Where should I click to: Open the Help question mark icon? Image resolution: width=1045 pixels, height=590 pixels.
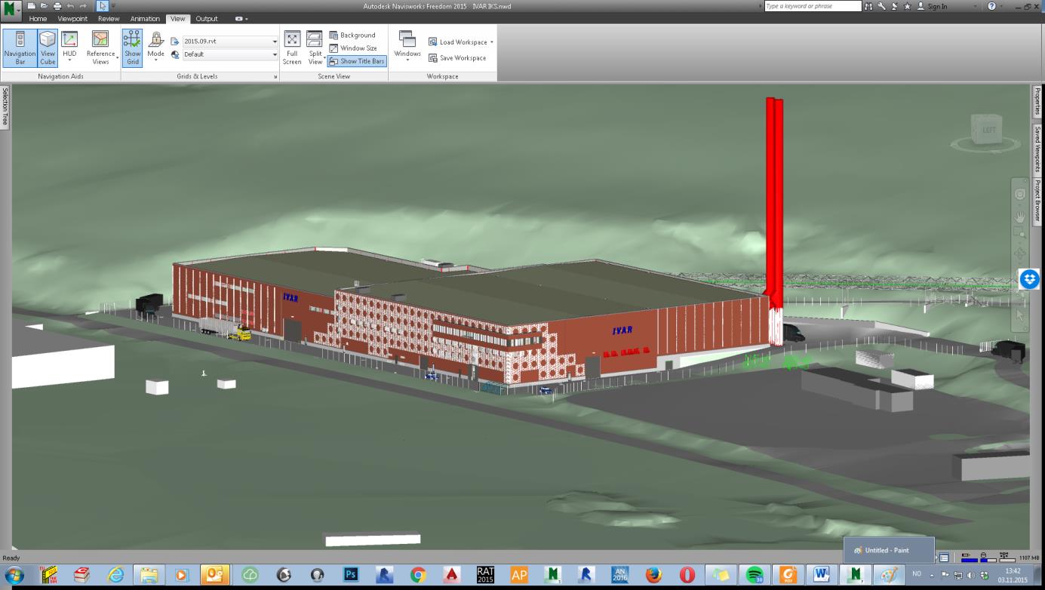click(x=991, y=6)
